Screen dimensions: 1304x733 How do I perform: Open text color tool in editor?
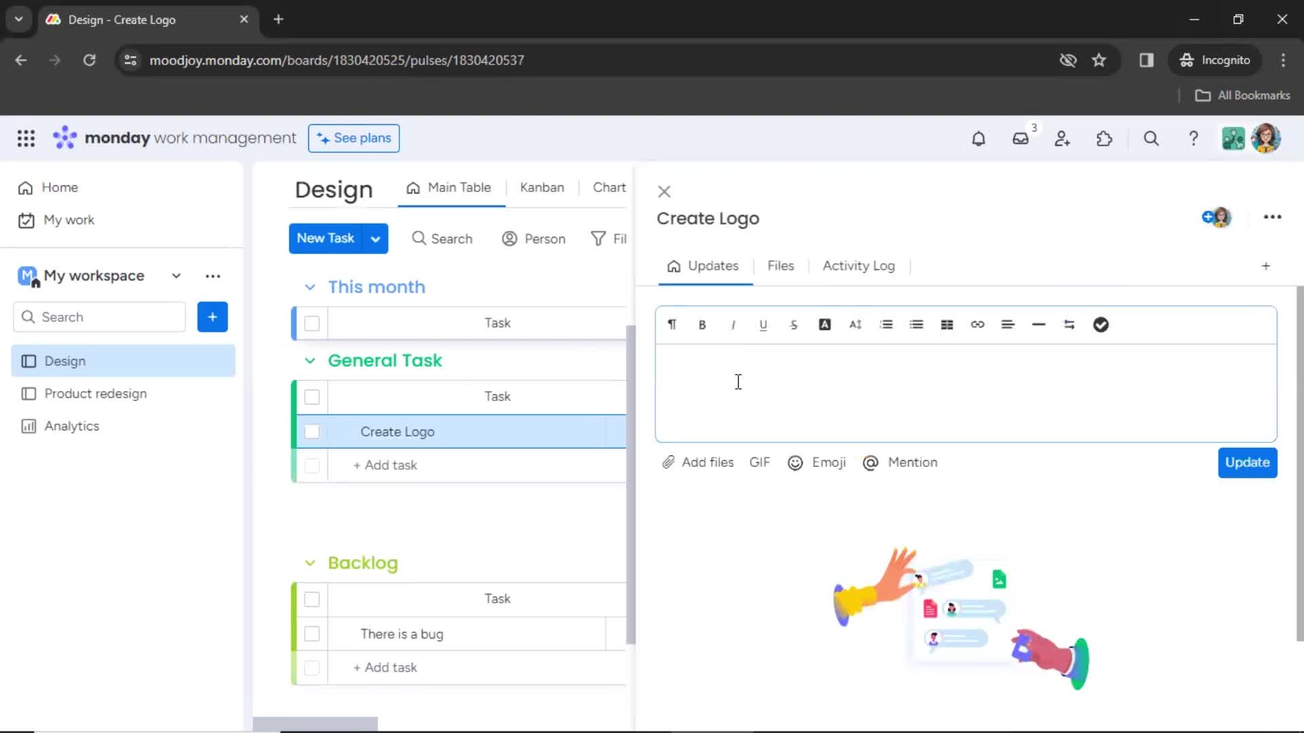[825, 324]
